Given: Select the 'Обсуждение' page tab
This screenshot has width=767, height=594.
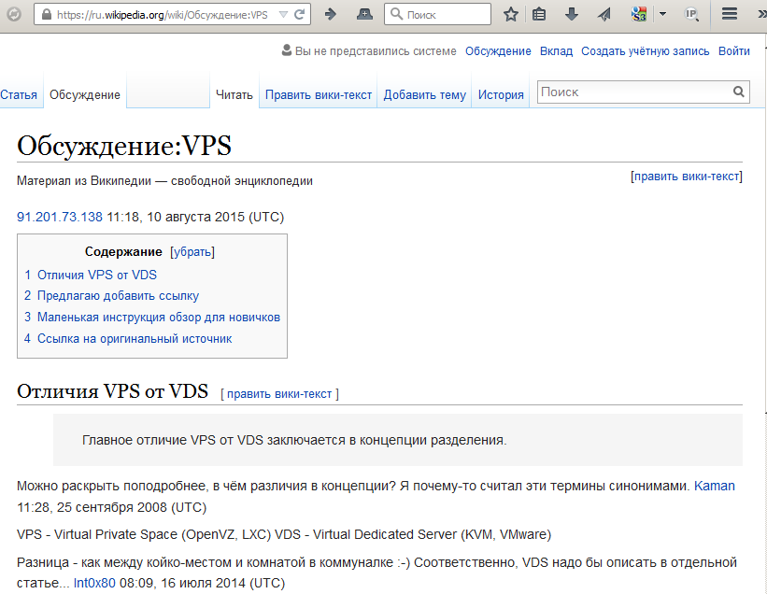Looking at the screenshot, I should click(85, 95).
